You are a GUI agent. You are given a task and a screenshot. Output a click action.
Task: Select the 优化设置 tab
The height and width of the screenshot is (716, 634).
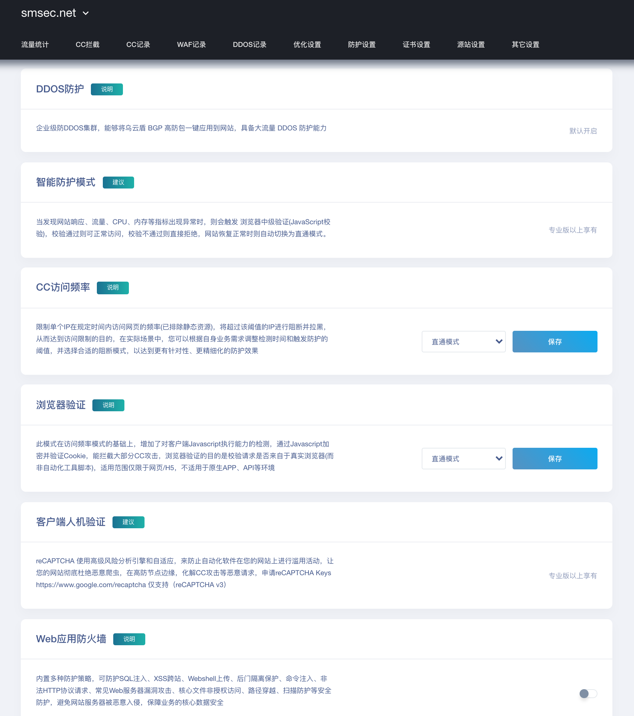307,45
